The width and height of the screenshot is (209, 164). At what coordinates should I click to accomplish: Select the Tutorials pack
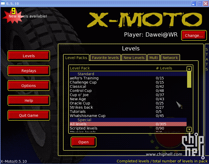(128, 112)
